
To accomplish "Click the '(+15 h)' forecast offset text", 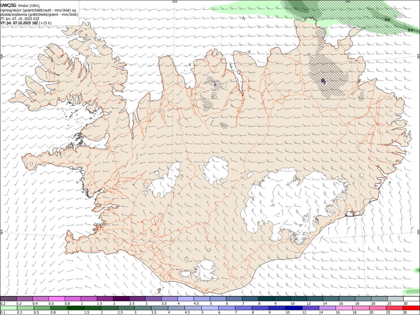I will point(45,23).
